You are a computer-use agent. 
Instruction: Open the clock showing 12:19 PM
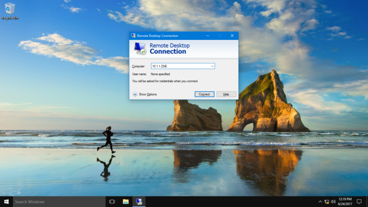(345, 202)
